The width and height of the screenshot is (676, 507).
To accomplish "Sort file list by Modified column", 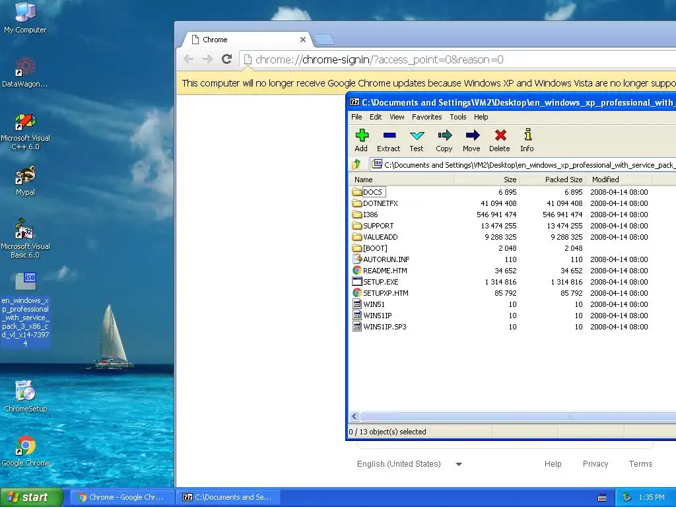I will click(619, 180).
